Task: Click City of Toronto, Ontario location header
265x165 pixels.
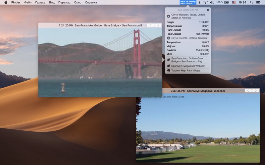Action: [188, 38]
